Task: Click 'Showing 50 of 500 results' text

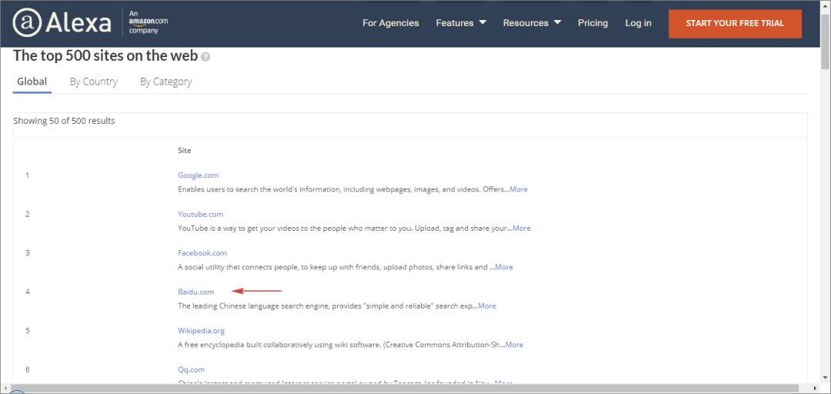Action: click(64, 121)
